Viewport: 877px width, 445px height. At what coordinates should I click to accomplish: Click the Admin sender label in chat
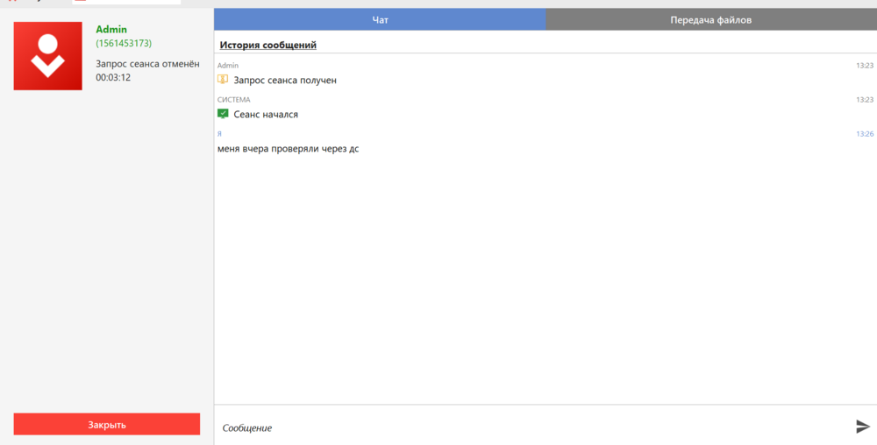(x=228, y=66)
